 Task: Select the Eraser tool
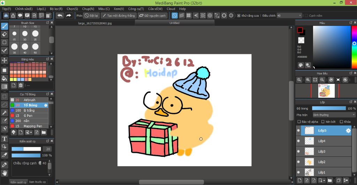click(x=5, y=34)
